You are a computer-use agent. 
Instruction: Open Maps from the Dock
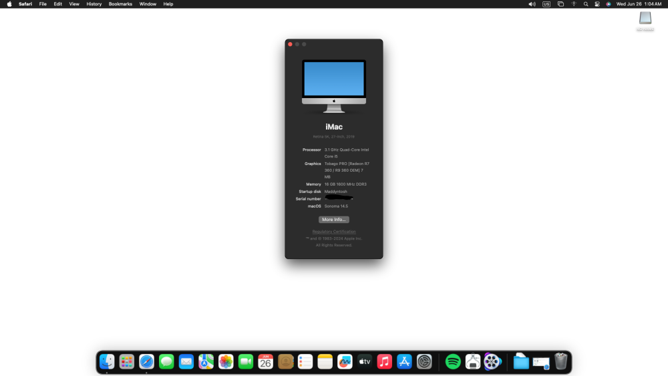(x=206, y=362)
